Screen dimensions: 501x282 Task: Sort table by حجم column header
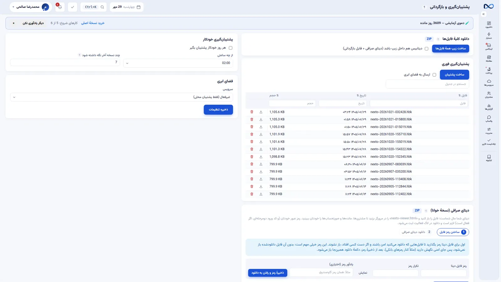click(274, 96)
